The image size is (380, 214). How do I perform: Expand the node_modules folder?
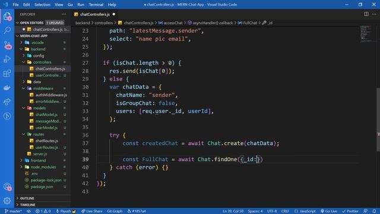click(42, 167)
